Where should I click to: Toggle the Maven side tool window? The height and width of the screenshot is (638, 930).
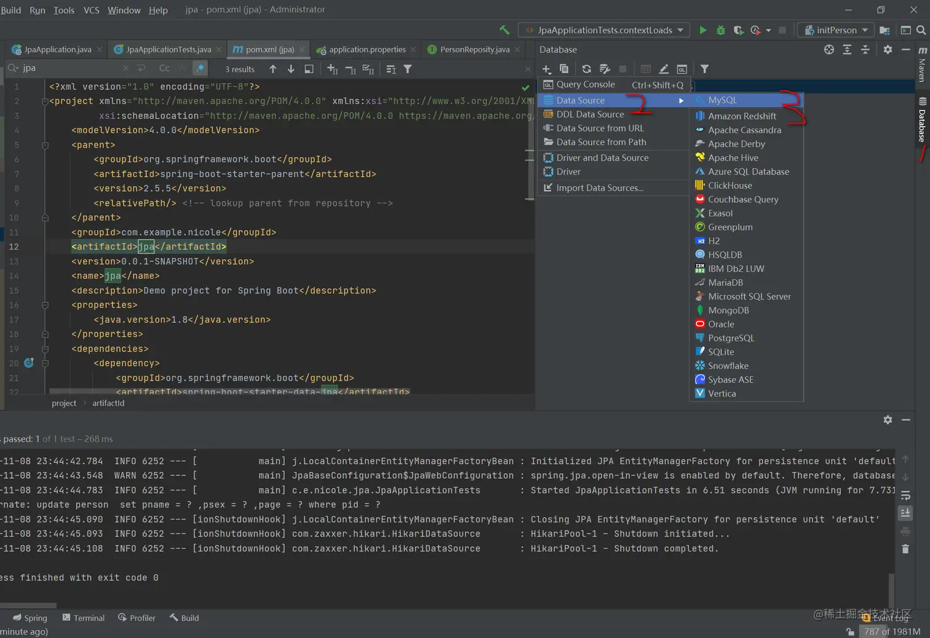[x=922, y=64]
